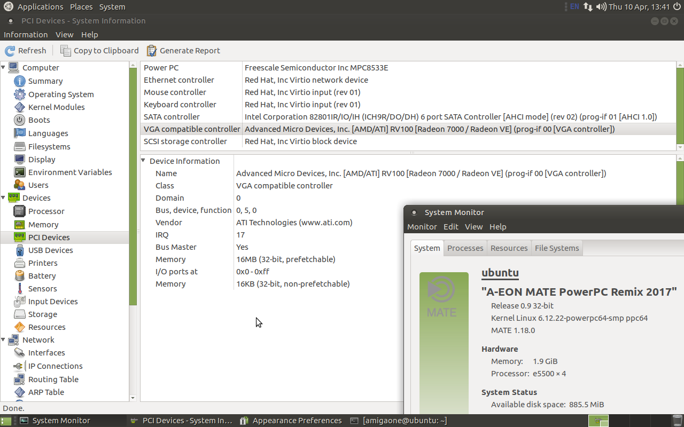
Task: Collapse the Computer tree section
Action: [x=3, y=68]
